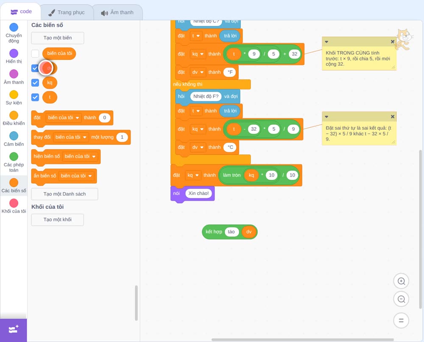This screenshot has height=342, width=424.
Task: Zoom out the code workspace
Action: (401, 299)
